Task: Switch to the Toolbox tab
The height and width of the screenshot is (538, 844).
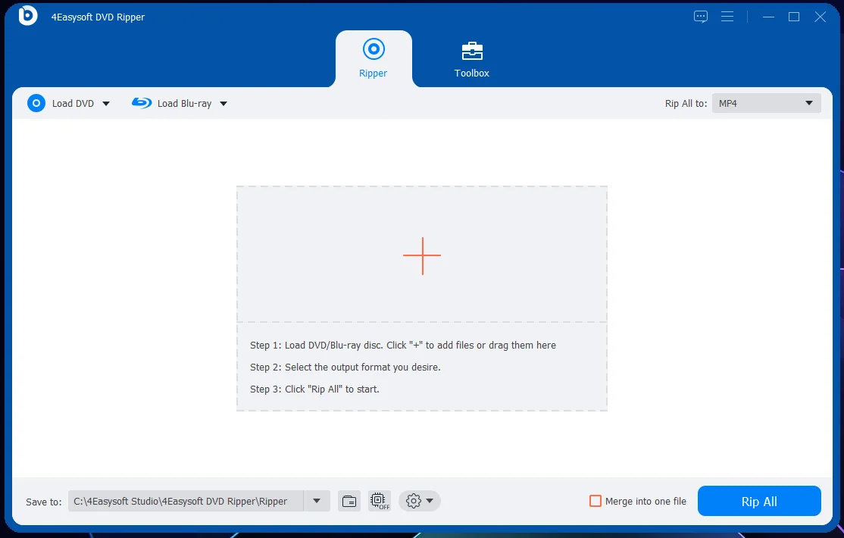Action: coord(471,59)
